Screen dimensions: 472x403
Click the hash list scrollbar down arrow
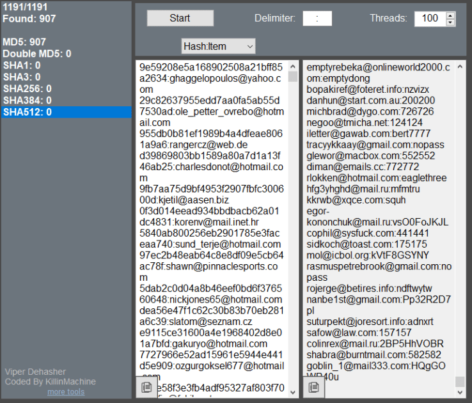coord(292,392)
